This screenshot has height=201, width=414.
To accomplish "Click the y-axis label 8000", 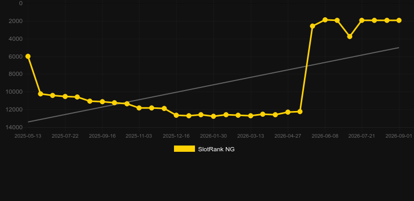I will point(16,74).
